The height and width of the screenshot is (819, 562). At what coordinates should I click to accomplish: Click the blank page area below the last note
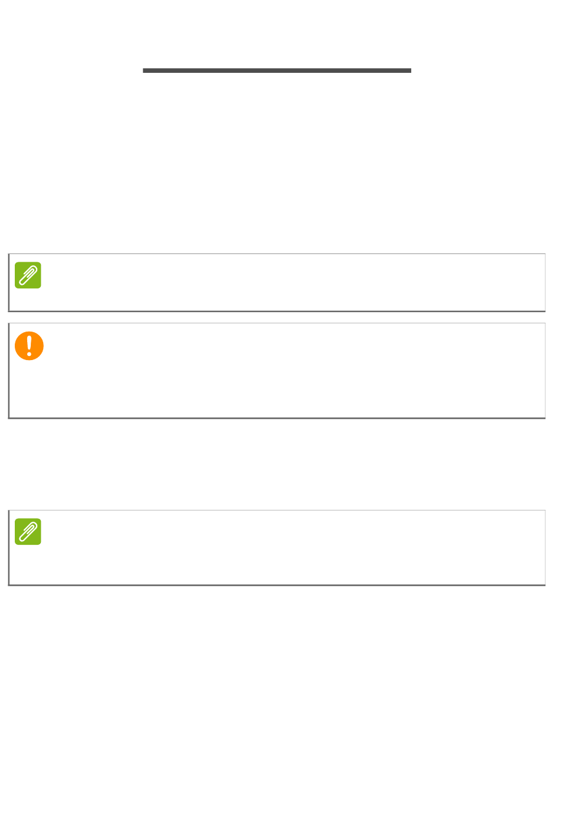tap(277, 699)
